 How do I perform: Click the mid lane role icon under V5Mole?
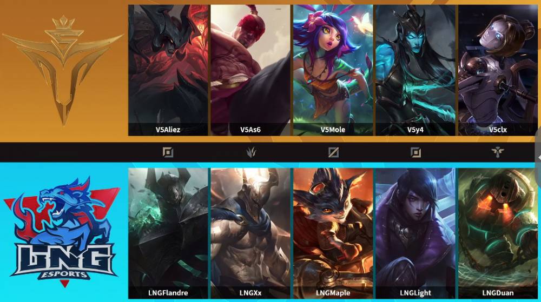click(x=333, y=152)
